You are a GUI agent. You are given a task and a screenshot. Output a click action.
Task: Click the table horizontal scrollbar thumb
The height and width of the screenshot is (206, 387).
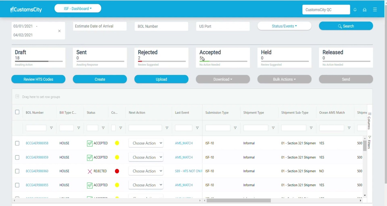(x=239, y=201)
